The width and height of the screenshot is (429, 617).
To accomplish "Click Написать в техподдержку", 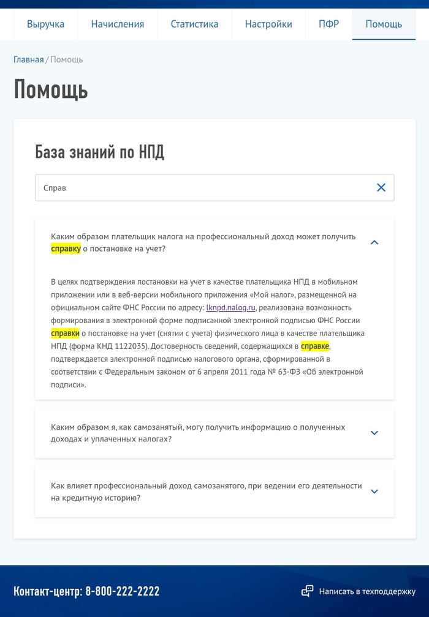I will click(x=367, y=591).
